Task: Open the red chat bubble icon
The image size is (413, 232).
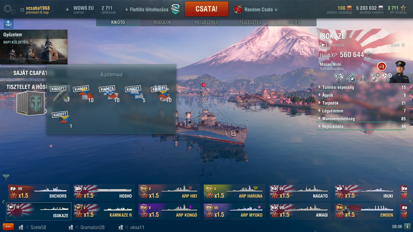Action: point(8,227)
